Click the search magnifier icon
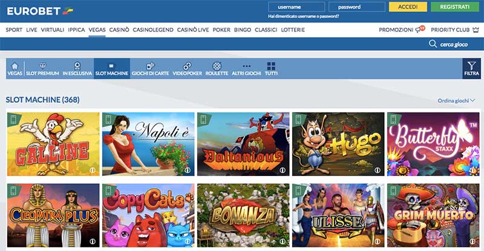 (x=433, y=44)
